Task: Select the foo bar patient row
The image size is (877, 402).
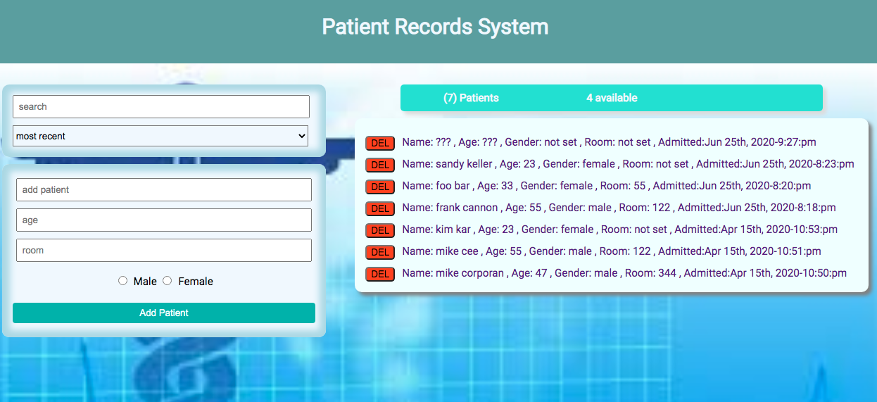Action: pyautogui.click(x=607, y=186)
